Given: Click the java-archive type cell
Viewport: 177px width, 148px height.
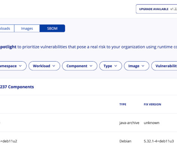Looking at the screenshot, I should coord(129,123).
